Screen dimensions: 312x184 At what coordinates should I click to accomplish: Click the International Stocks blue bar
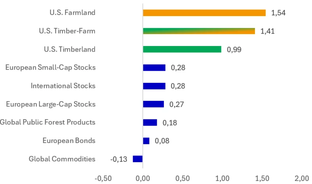(x=154, y=86)
